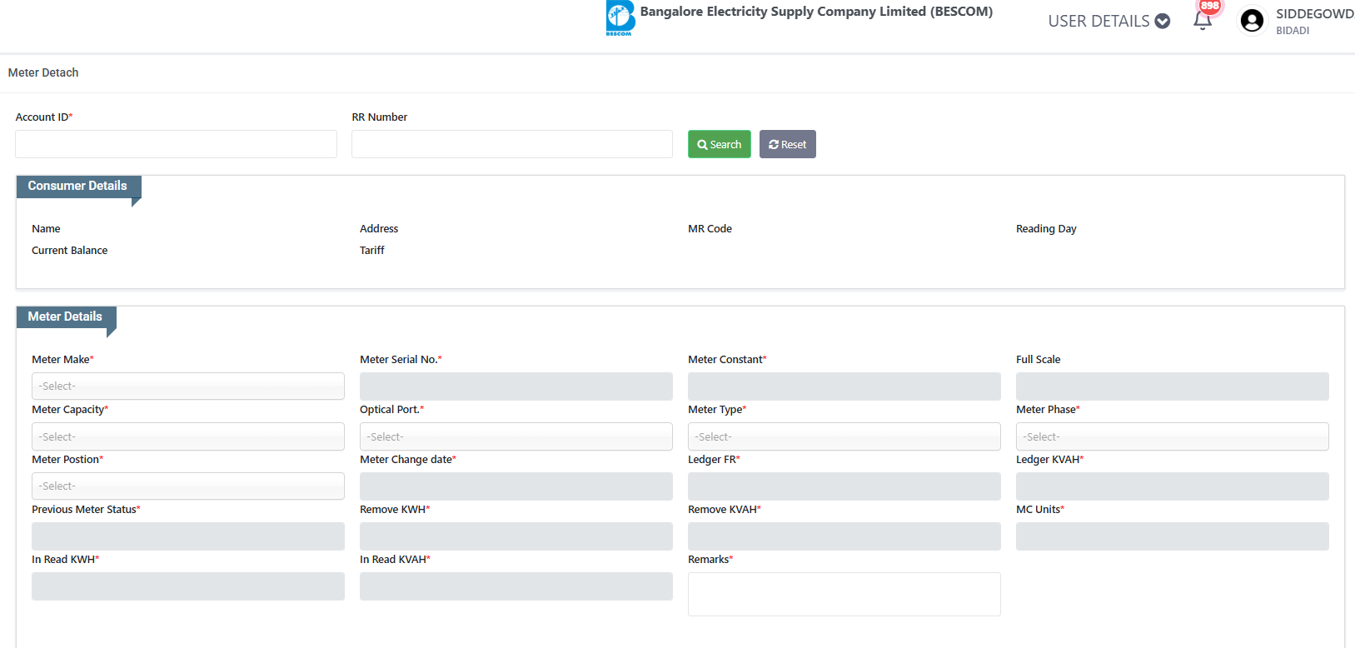Click the green Search button
The height and width of the screenshot is (648, 1355).
[x=720, y=144]
